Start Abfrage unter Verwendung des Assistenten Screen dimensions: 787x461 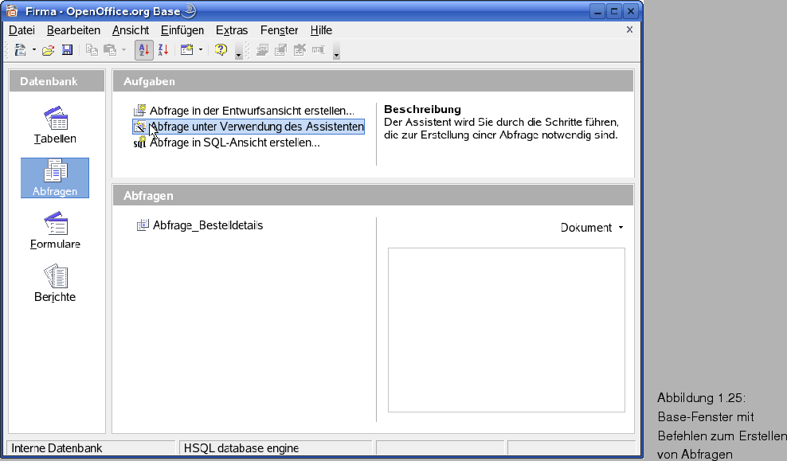click(x=256, y=127)
